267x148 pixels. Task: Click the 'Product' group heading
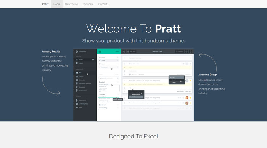point(102,82)
